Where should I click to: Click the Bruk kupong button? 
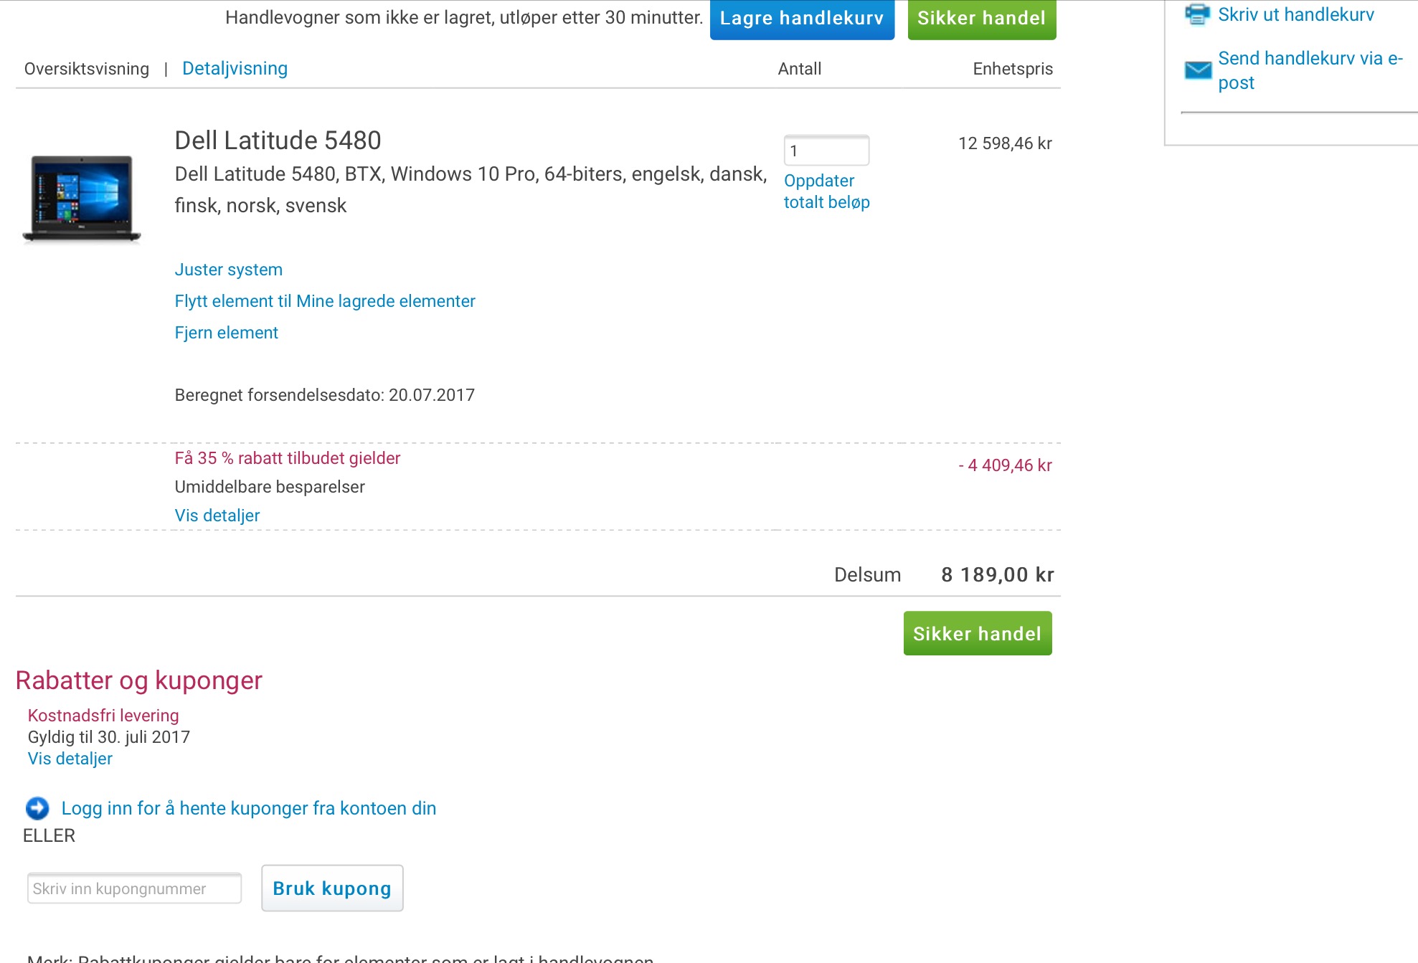(332, 888)
